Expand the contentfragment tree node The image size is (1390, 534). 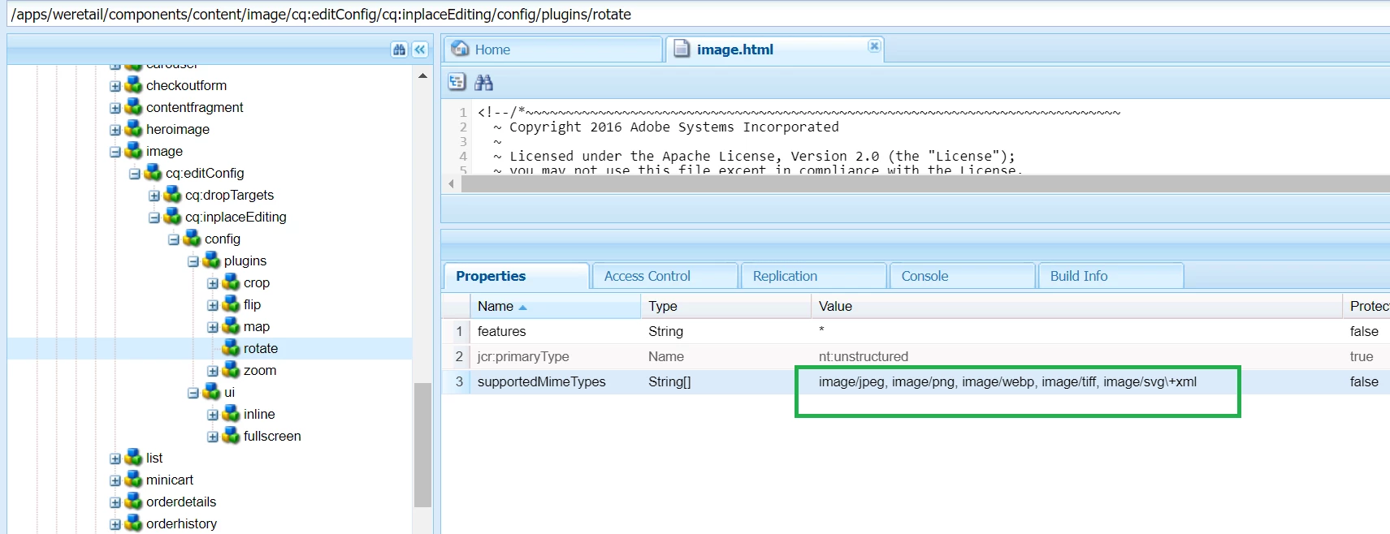(115, 108)
